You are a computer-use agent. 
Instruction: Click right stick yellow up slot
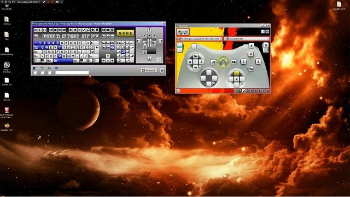click(237, 73)
